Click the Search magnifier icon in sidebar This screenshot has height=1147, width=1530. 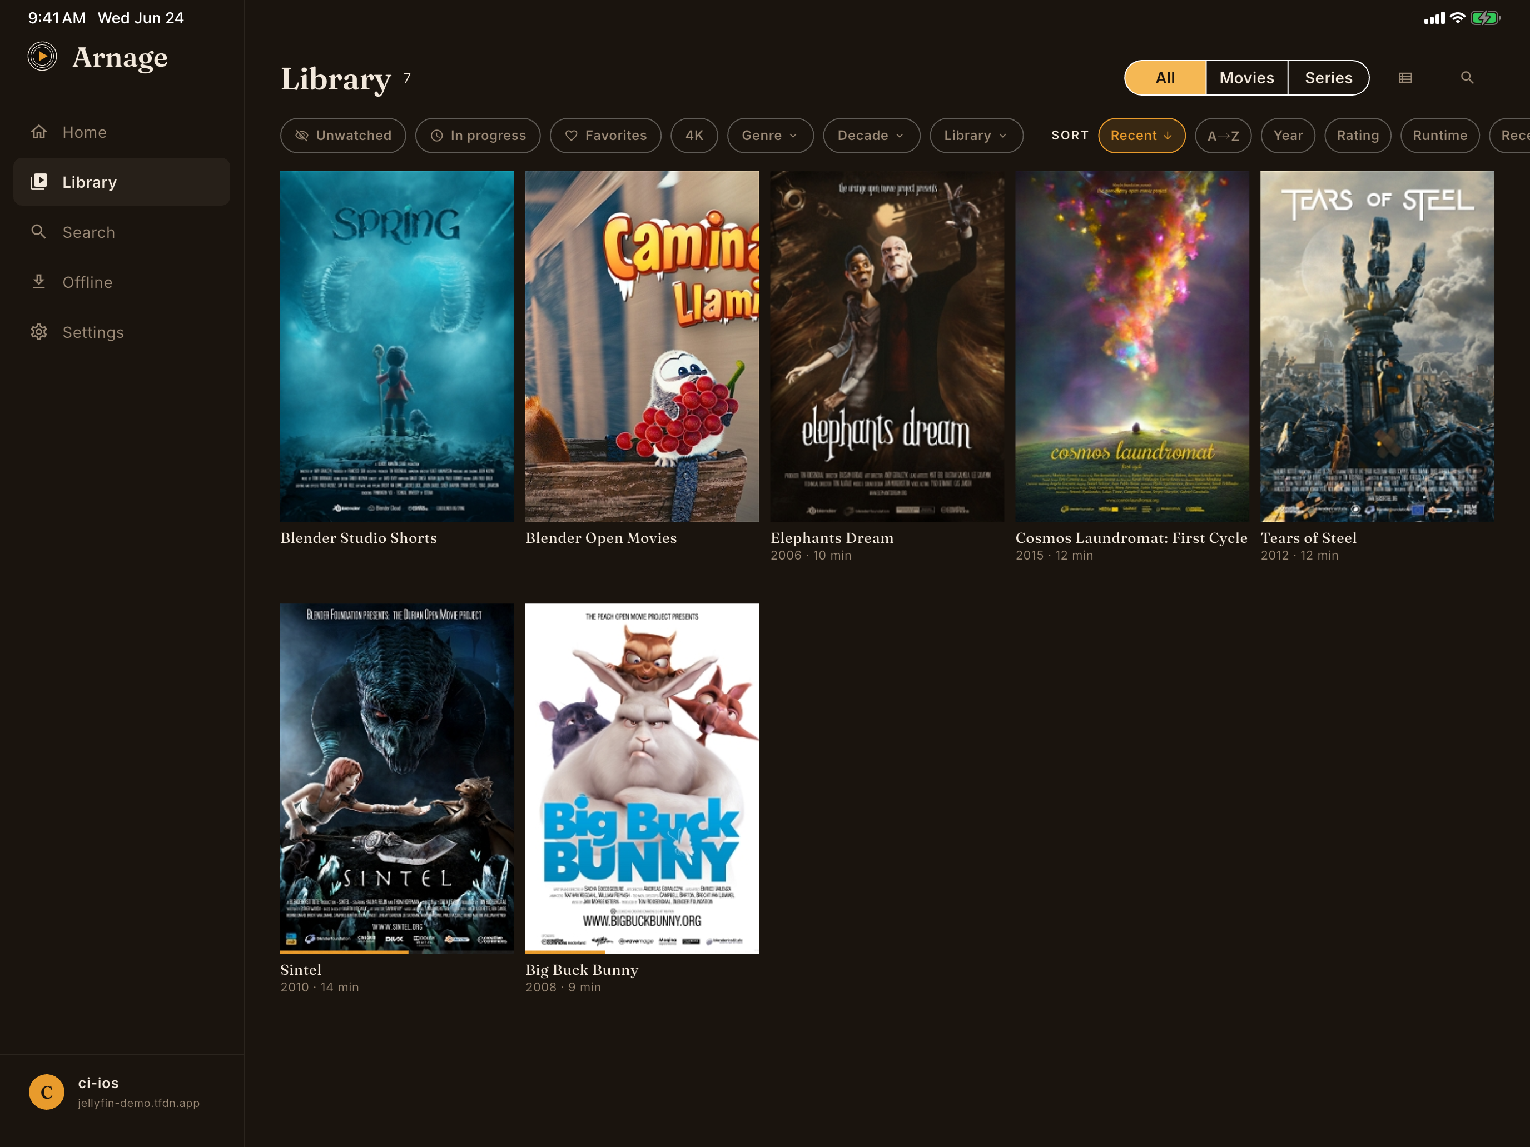pos(39,232)
